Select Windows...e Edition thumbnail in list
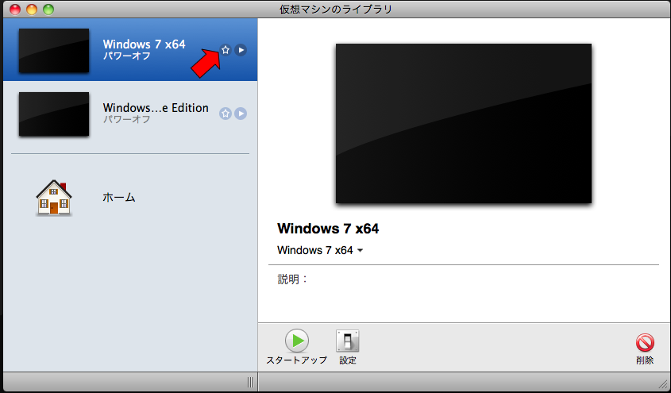 pyautogui.click(x=54, y=114)
